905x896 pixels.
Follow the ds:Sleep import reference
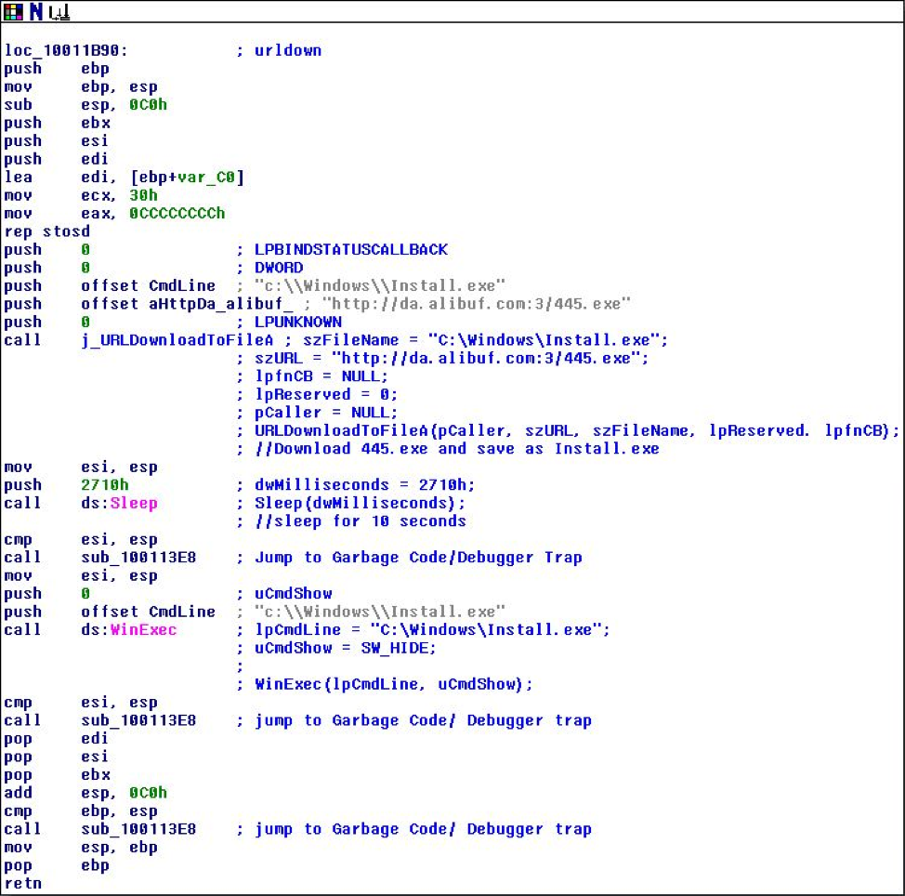click(x=119, y=504)
